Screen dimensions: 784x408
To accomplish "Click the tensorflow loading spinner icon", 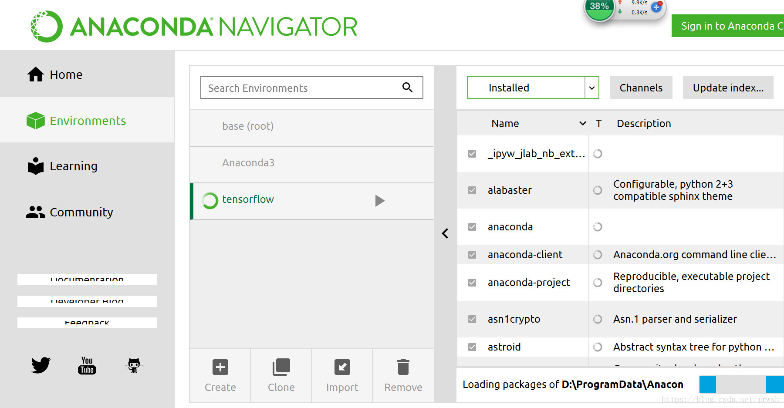I will pyautogui.click(x=210, y=201).
